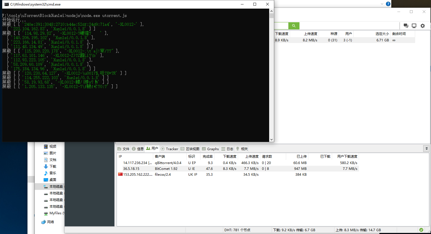Sort peers by 客户端 column header

[x=170, y=157]
